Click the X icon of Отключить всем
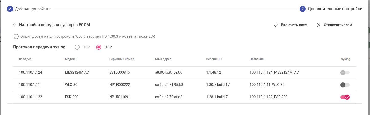The width and height of the screenshot is (370, 115). 318,25
